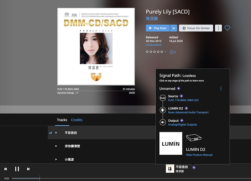Click the playback seek bar
The image size is (251, 181).
coord(131,178)
